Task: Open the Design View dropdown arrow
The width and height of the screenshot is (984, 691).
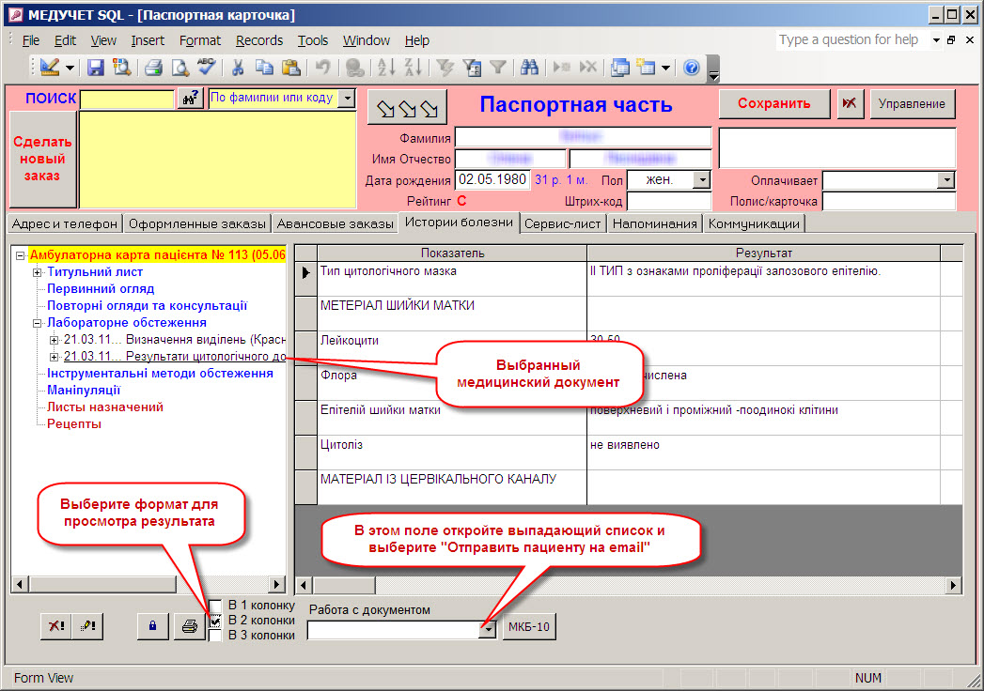Action: point(70,67)
